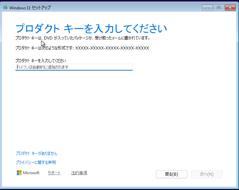
Task: Click the 次へ(N) button
Action: (x=207, y=174)
